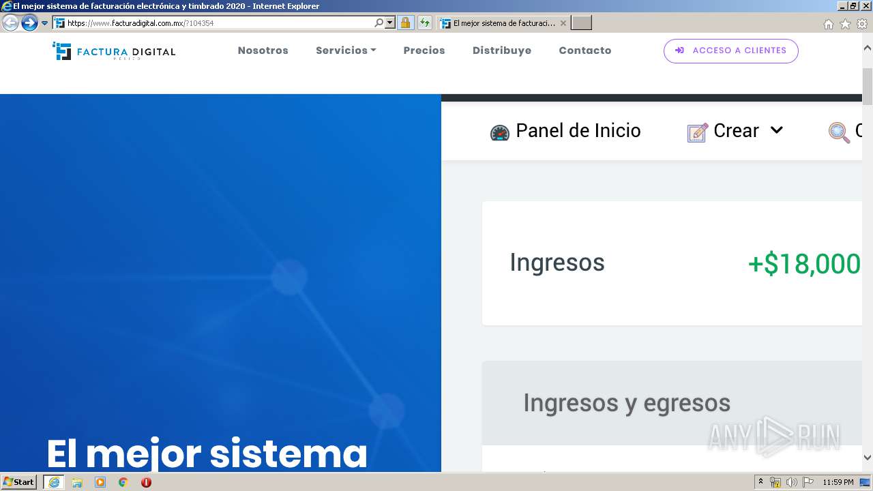The width and height of the screenshot is (873, 491).
Task: Click the Show desktop button
Action: point(865,482)
